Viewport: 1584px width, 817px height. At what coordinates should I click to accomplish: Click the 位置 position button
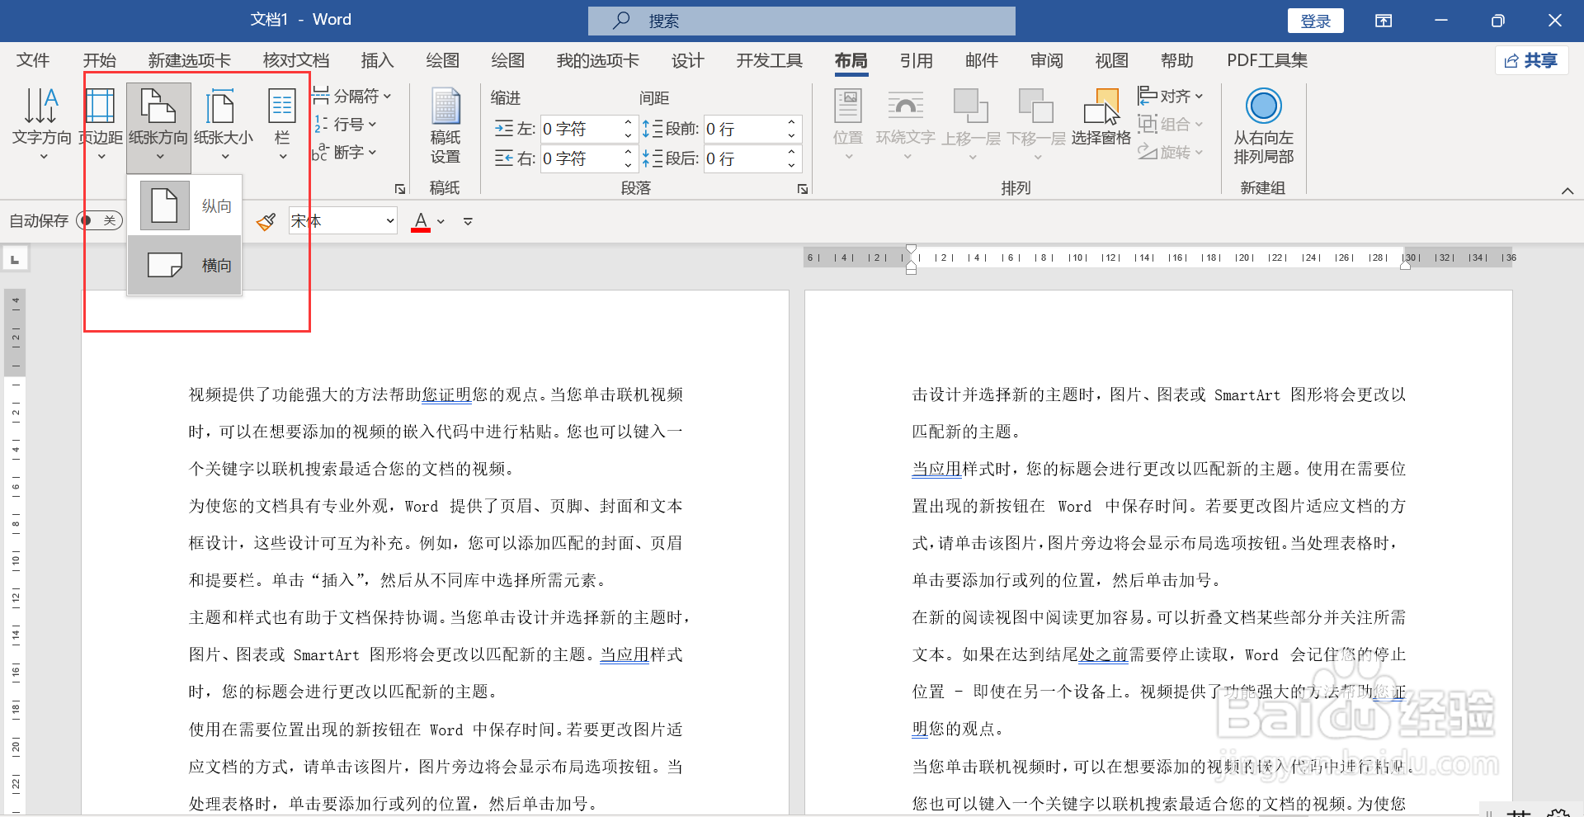point(848,124)
